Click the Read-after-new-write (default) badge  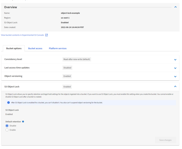tap(79, 59)
